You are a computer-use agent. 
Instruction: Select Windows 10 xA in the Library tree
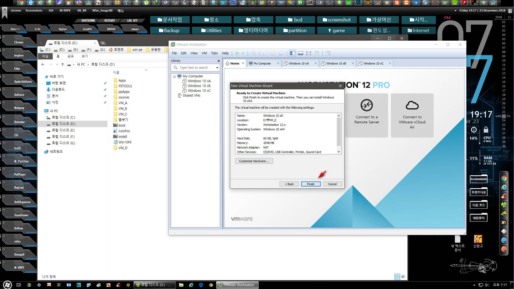coord(199,81)
